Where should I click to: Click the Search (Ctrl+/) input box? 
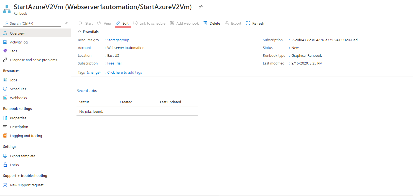[x=32, y=23]
